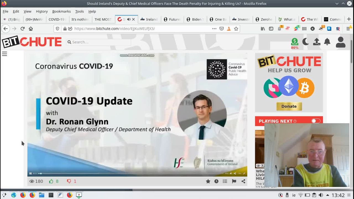This screenshot has width=354, height=199.
Task: Switch to the "THE MOST" tab
Action: pos(103,19)
